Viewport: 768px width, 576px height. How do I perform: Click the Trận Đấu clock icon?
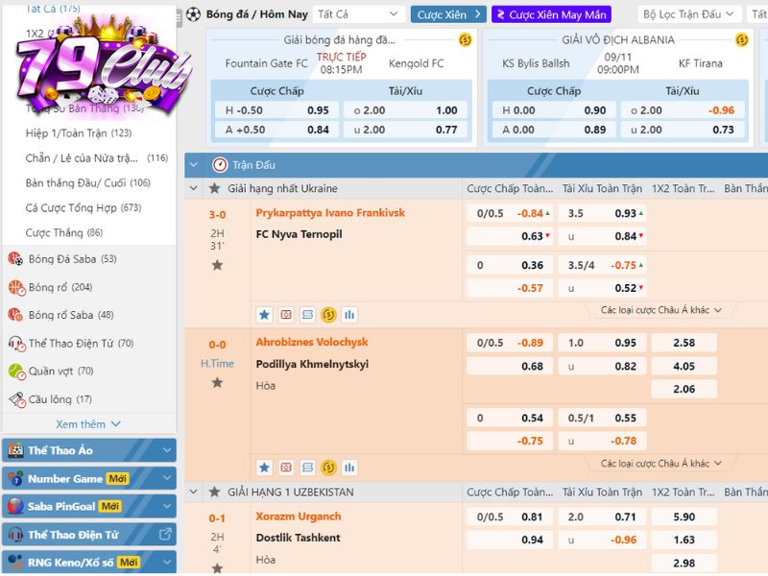click(220, 165)
